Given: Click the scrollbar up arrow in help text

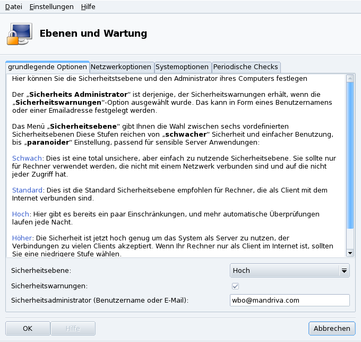Looking at the screenshot, I should point(350,79).
